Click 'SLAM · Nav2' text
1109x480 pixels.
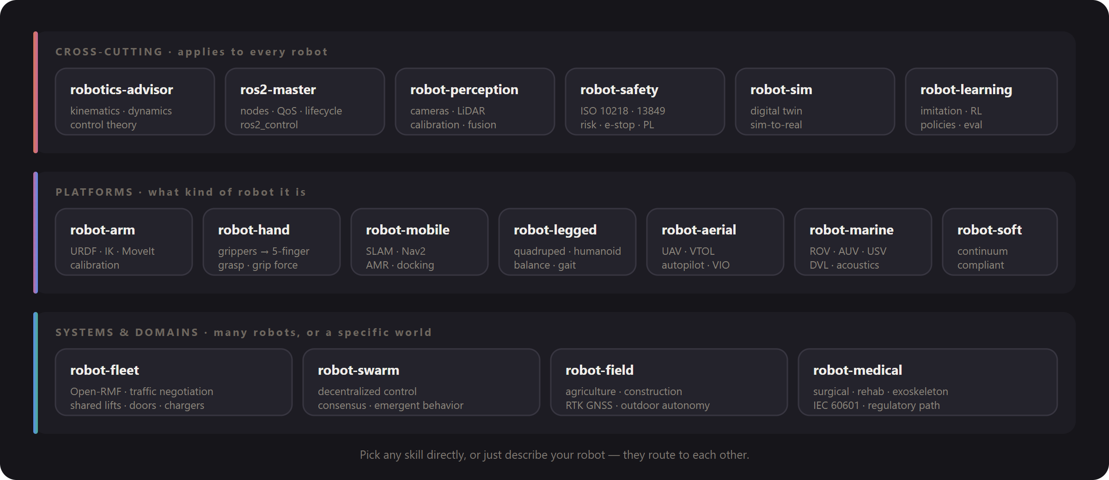(396, 251)
